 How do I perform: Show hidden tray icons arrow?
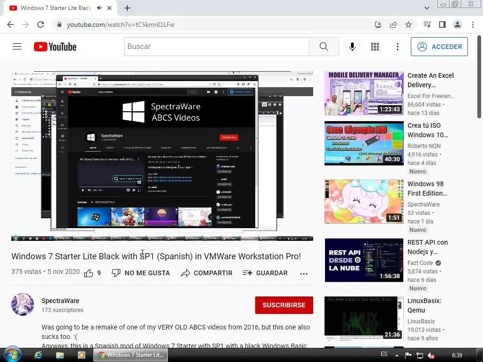[397, 355]
